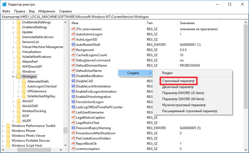This screenshot has height=153, width=249.
Task: Open the Правка menu
Action: [19, 11]
